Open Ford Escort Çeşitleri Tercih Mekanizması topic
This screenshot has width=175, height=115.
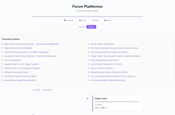click(108, 80)
